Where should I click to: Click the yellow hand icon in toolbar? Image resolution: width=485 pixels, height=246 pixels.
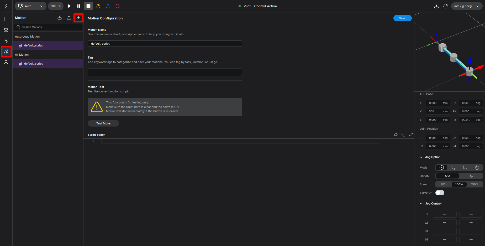98,6
